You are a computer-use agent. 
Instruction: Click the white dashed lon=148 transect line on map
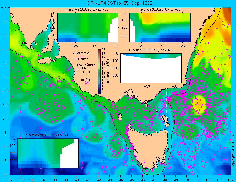(x=166, y=104)
